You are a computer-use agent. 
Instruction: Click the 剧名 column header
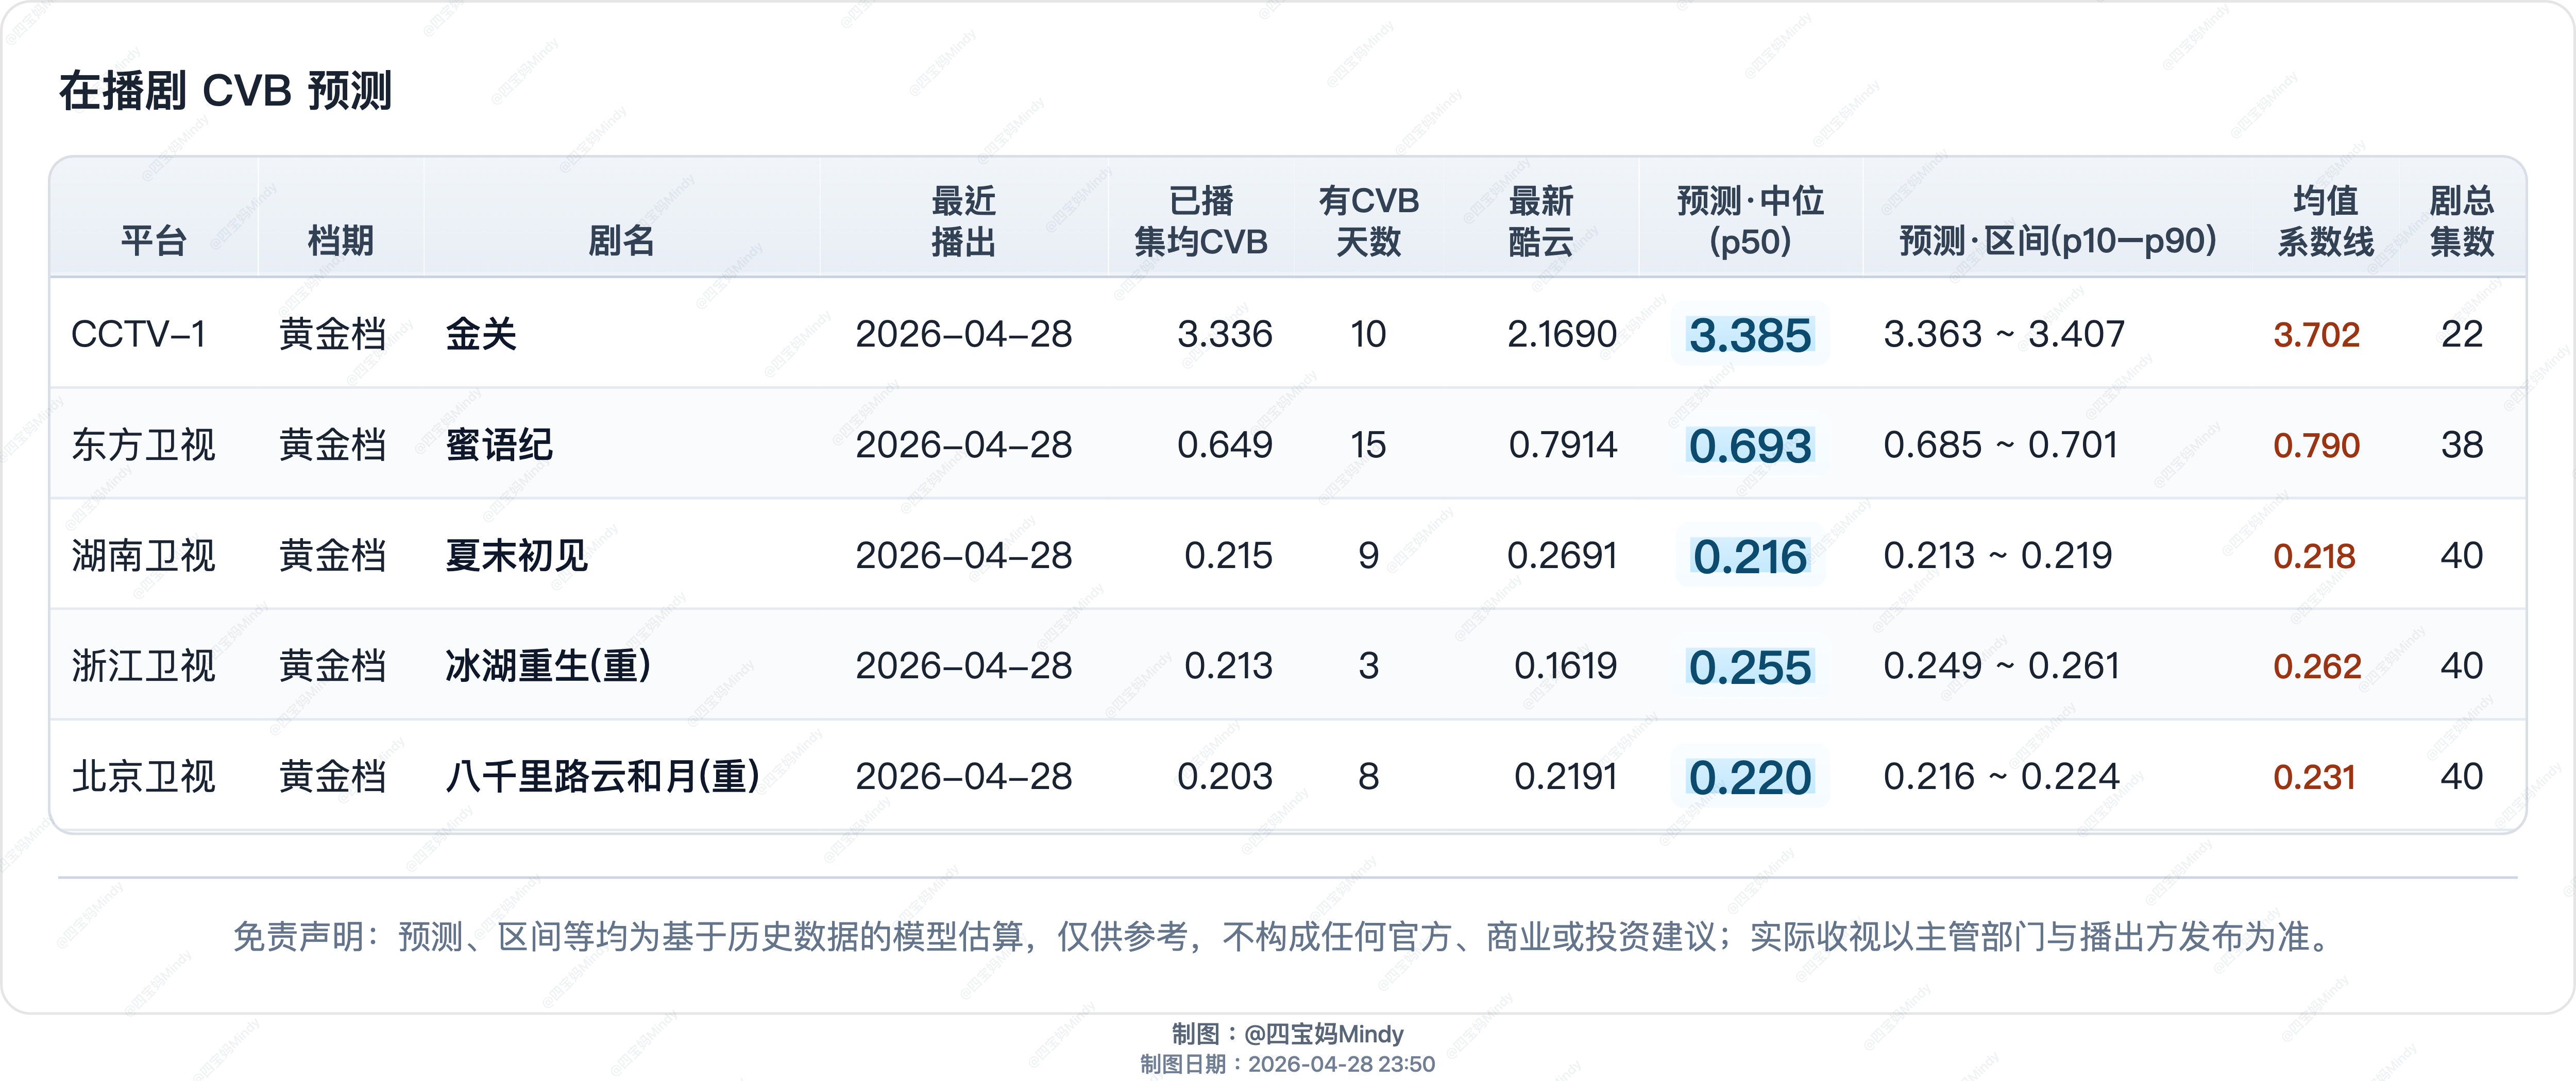point(621,241)
